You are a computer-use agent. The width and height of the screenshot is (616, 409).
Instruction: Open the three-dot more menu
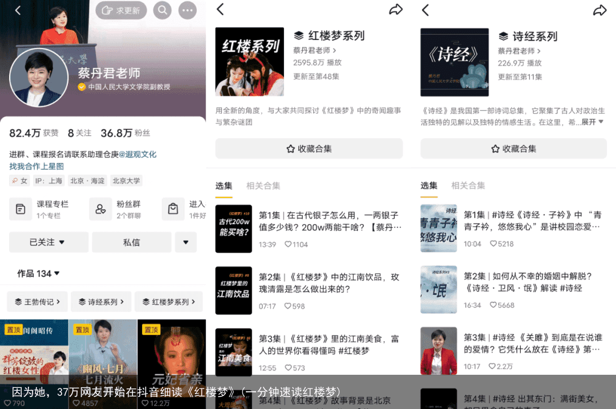click(188, 10)
